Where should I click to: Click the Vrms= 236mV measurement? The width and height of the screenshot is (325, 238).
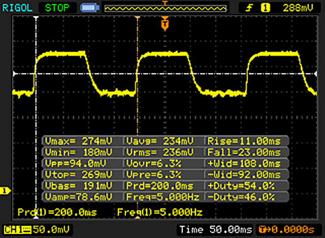click(160, 153)
